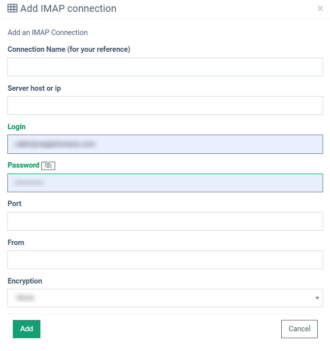Click the Port label
330x351 pixels.
coord(15,204)
